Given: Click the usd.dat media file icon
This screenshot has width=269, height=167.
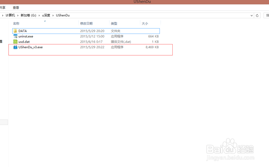Looking at the screenshot, I should coord(15,42).
